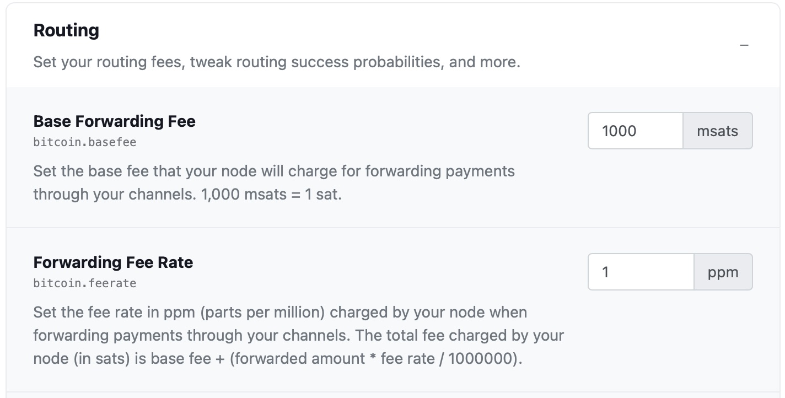Focus the Forwarding Fee Rate input showing 1
This screenshot has width=785, height=398.
click(640, 272)
